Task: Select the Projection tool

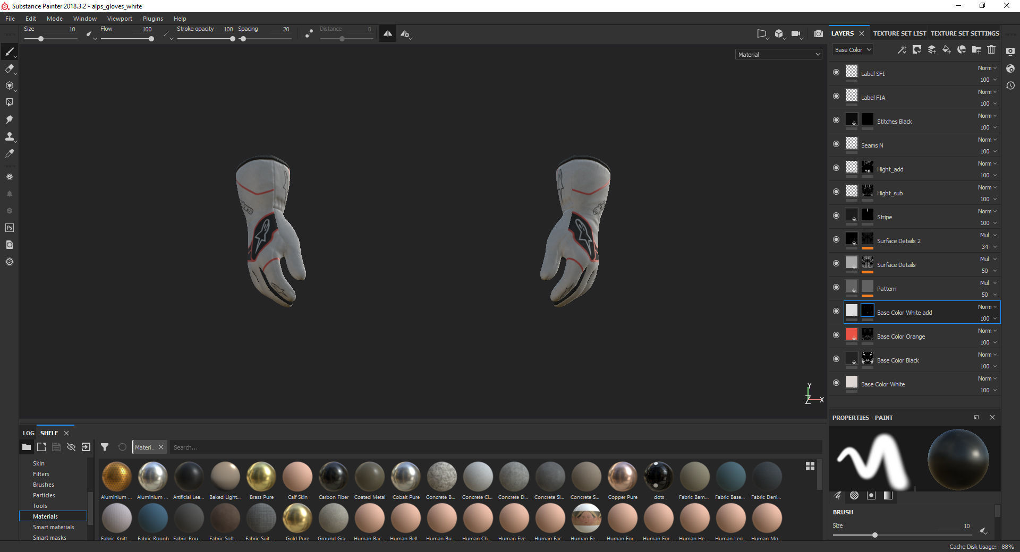Action: [x=10, y=85]
